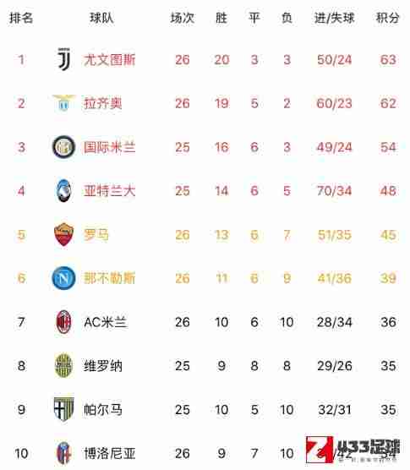
Task: Click the Inter Milan circular logo
Action: pyautogui.click(x=64, y=147)
